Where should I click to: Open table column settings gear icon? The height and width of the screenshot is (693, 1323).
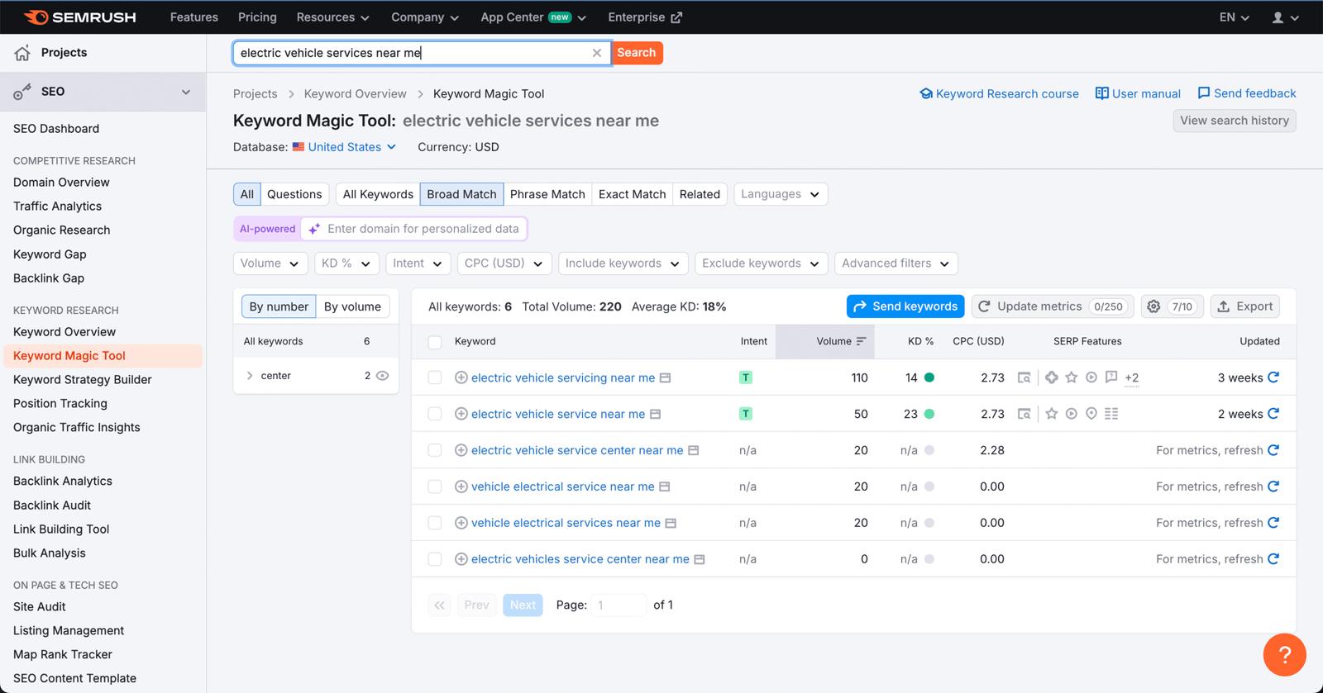point(1153,306)
